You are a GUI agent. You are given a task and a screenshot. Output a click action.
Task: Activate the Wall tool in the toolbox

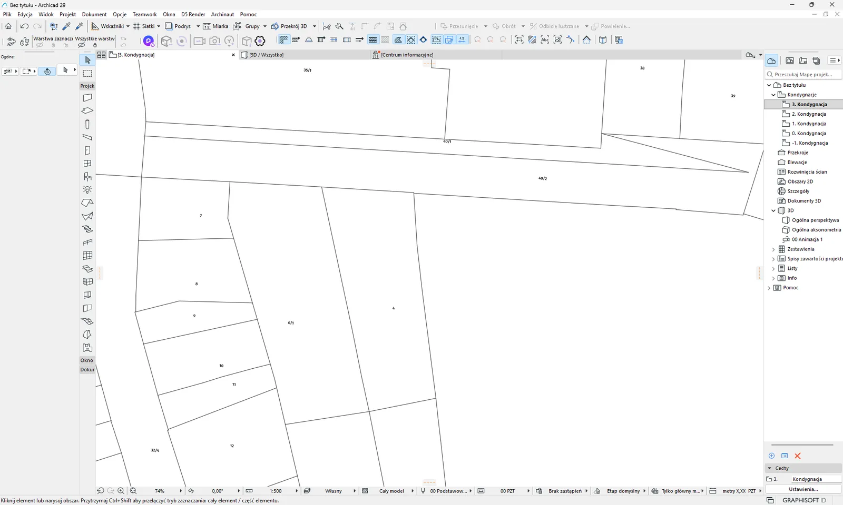click(87, 98)
